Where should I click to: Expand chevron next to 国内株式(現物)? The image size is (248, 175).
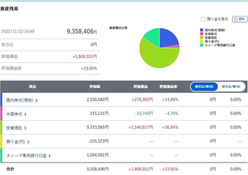[x=37, y=100]
